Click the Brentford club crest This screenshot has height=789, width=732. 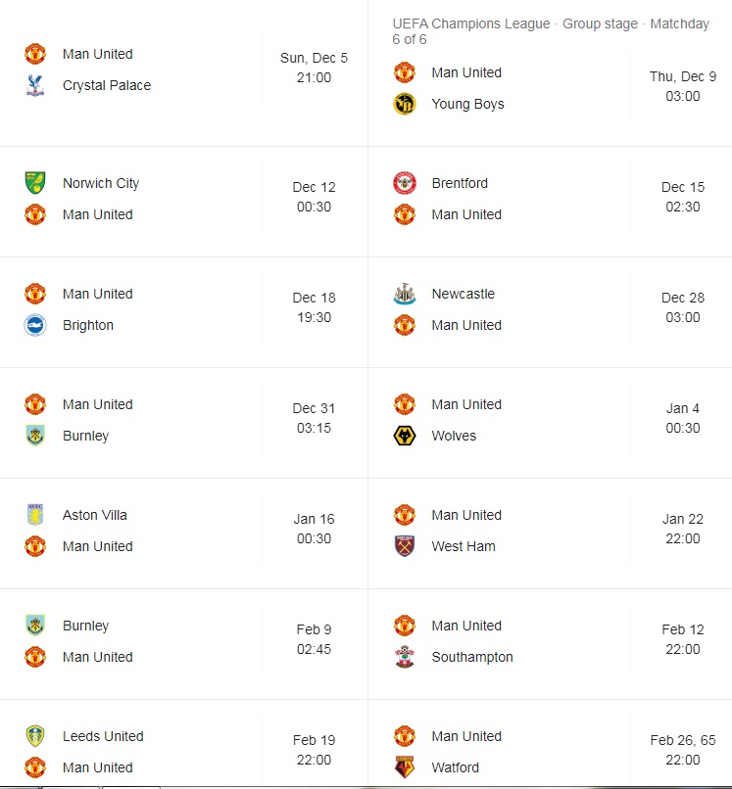coord(404,183)
